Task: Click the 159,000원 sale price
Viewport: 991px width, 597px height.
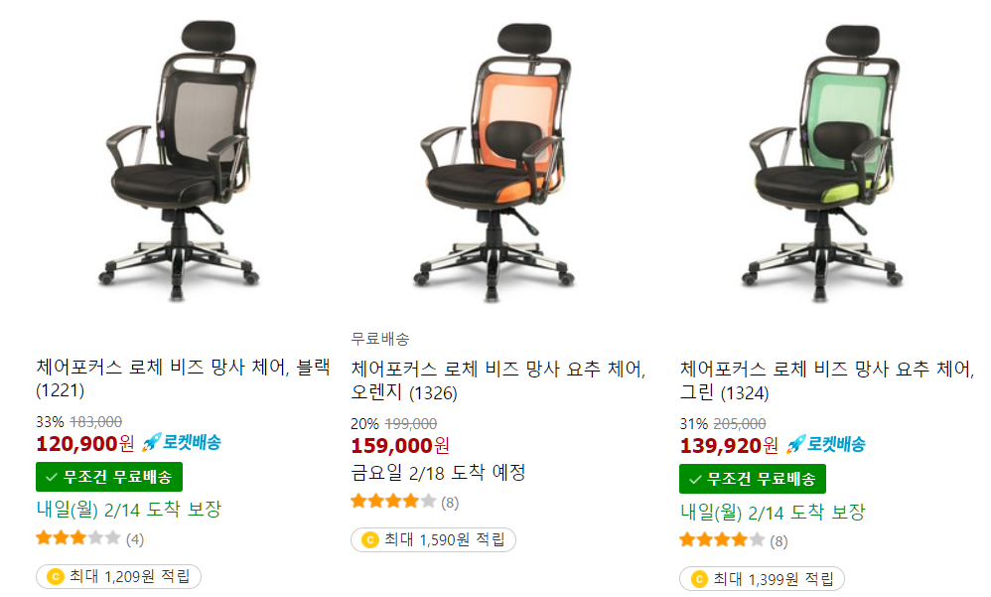Action: (400, 445)
